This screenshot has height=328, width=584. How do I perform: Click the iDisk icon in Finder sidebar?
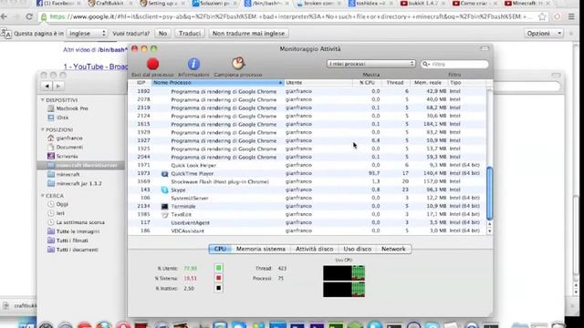[x=51, y=118]
